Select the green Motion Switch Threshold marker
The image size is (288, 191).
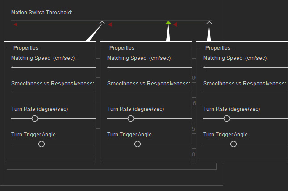[168, 22]
